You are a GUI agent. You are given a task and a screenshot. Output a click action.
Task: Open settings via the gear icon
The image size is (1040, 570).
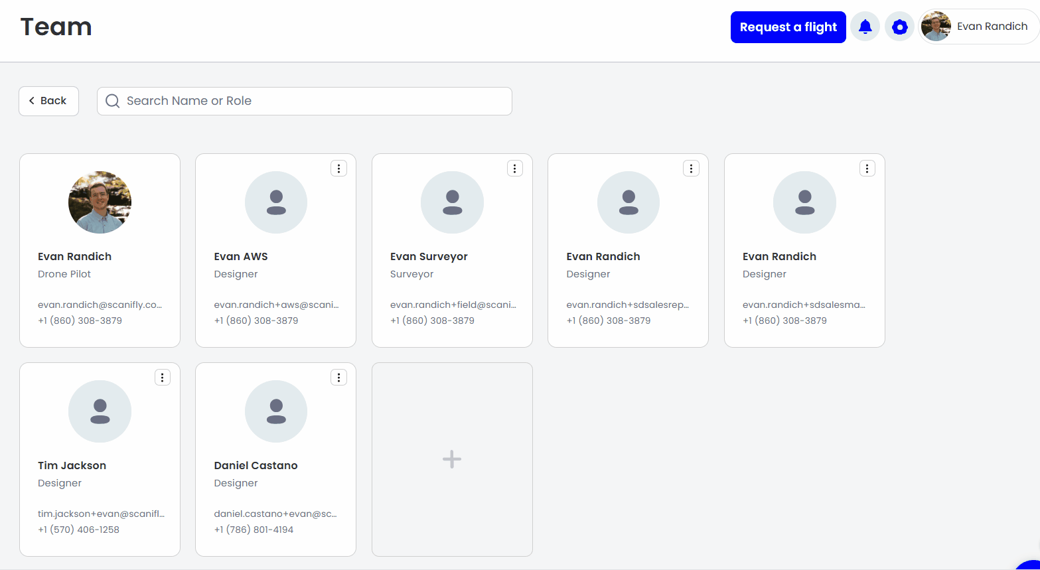click(x=899, y=27)
